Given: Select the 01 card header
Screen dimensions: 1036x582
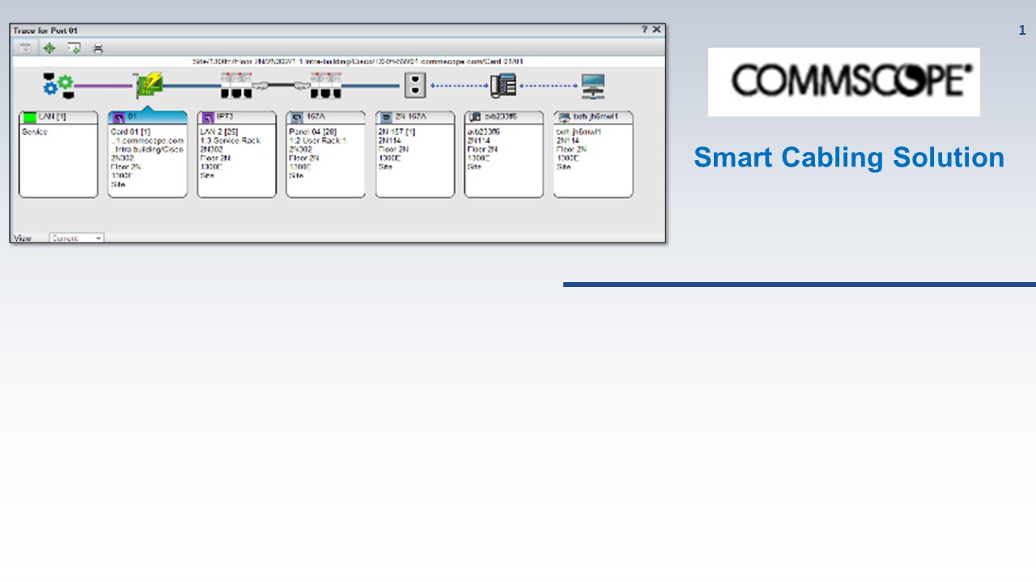Looking at the screenshot, I should [x=147, y=118].
